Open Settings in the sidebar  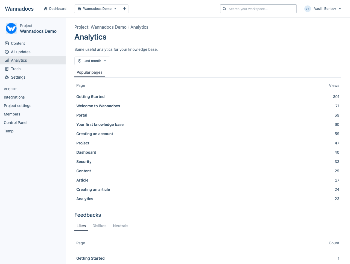(x=33, y=77)
